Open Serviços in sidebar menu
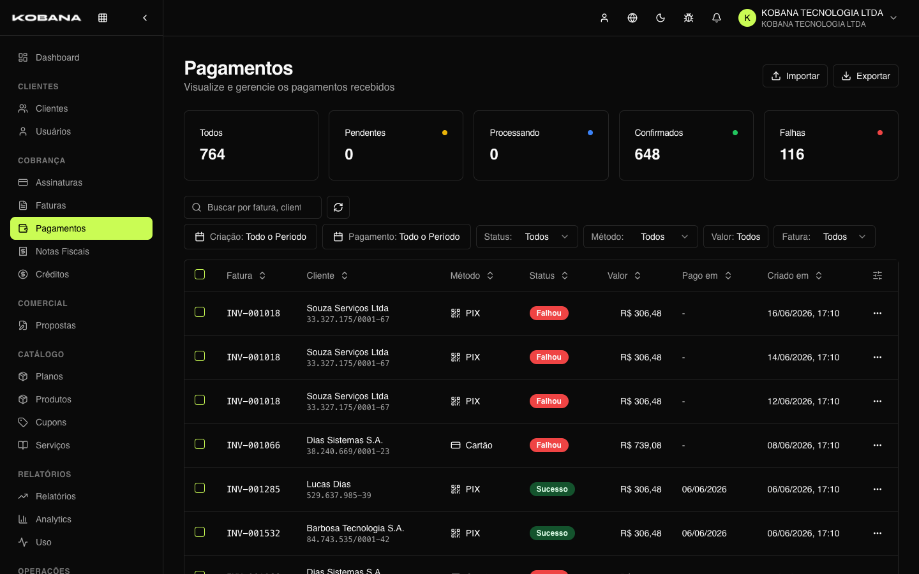The width and height of the screenshot is (919, 574). [x=81, y=445]
